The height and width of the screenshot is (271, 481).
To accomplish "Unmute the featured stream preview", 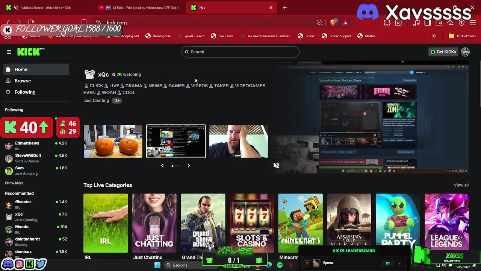I will (x=276, y=165).
